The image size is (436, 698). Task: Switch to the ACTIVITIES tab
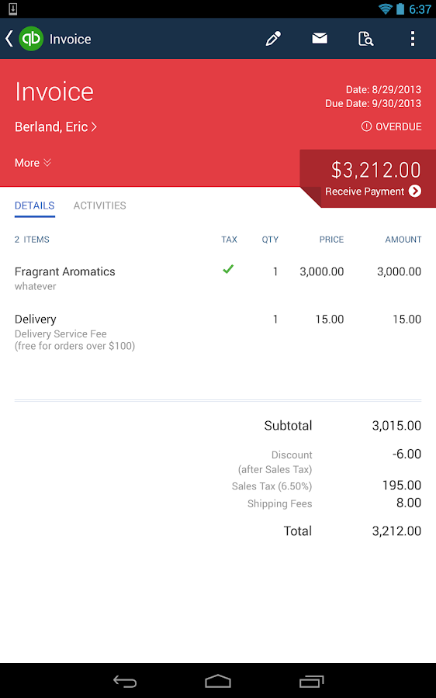pyautogui.click(x=100, y=206)
